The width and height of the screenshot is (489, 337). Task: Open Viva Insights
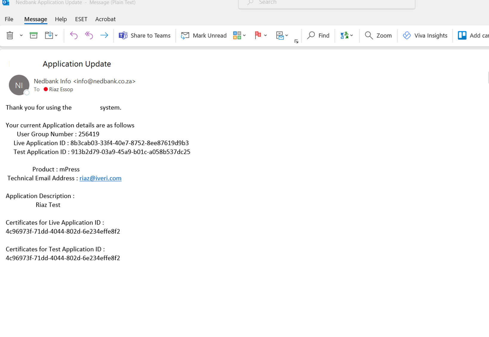[x=425, y=35]
